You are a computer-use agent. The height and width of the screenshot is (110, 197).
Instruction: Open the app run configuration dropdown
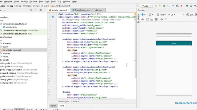[x=147, y=6]
